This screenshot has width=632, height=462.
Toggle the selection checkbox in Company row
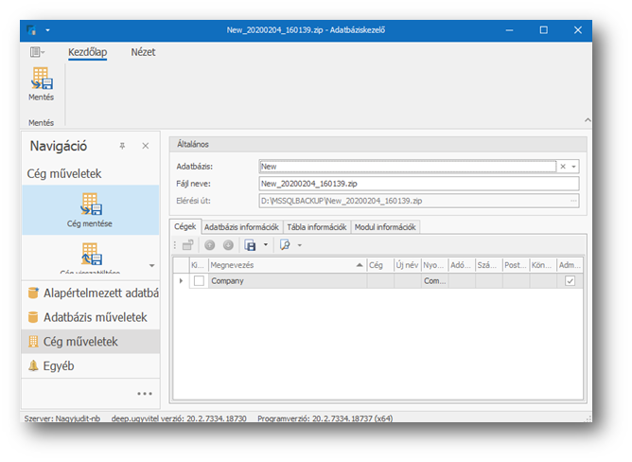coord(199,281)
